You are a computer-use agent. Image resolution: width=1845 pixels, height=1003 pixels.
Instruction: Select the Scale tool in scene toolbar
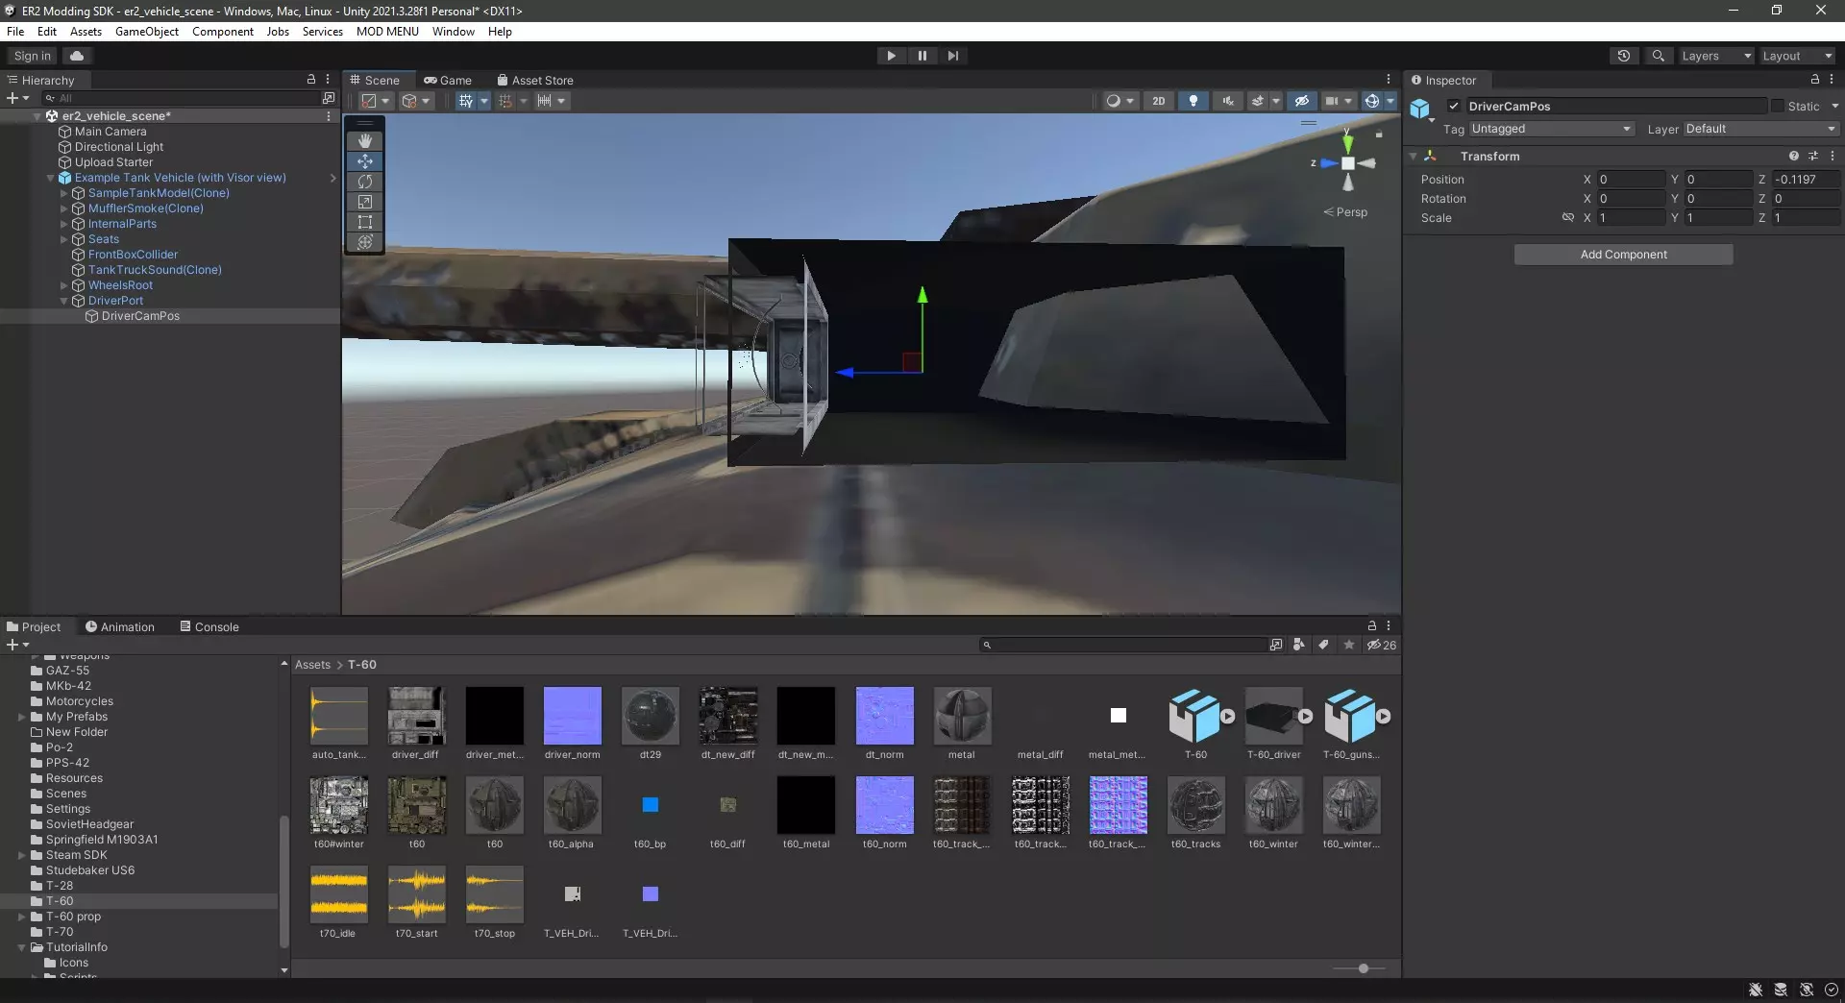pos(365,202)
